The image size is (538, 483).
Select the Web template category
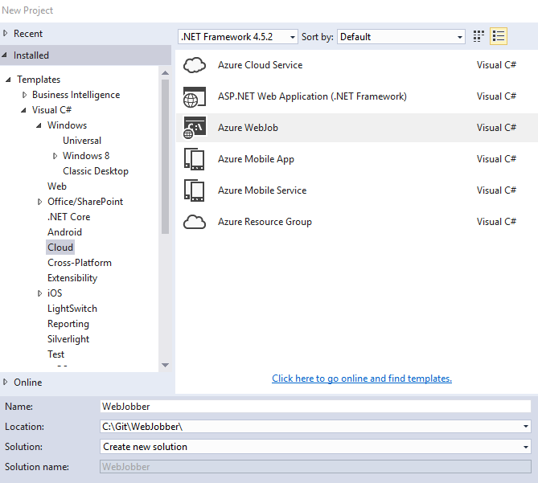point(57,186)
